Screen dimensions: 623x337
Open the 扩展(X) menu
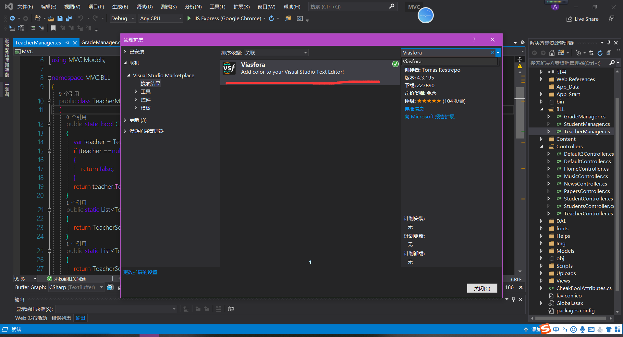point(241,6)
